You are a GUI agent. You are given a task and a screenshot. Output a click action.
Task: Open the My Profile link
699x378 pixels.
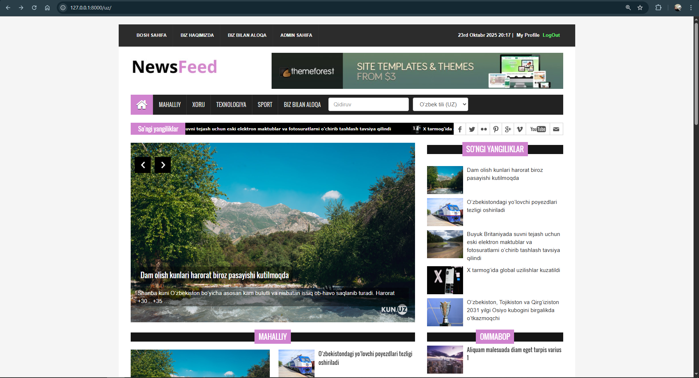tap(527, 35)
